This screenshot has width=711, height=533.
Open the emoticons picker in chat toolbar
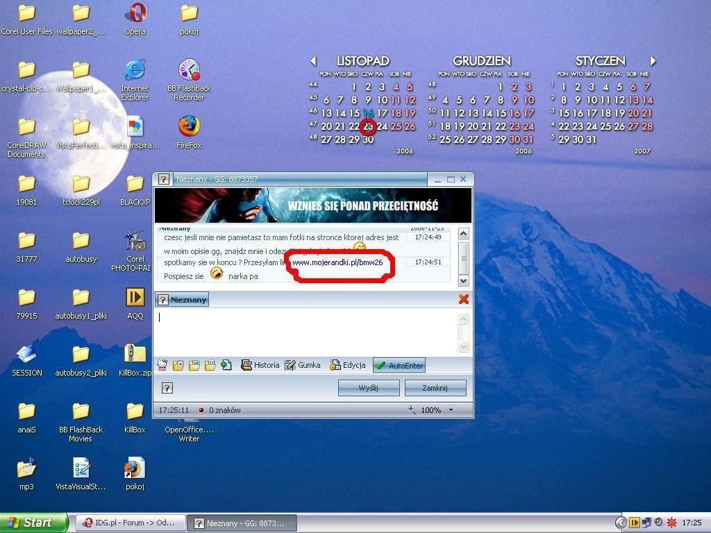coord(162,365)
